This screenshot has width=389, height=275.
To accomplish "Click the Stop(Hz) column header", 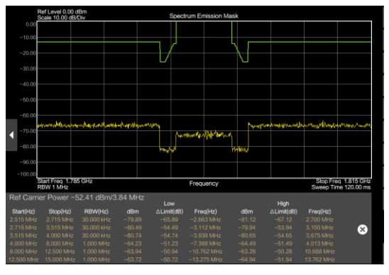I will pos(60,212).
